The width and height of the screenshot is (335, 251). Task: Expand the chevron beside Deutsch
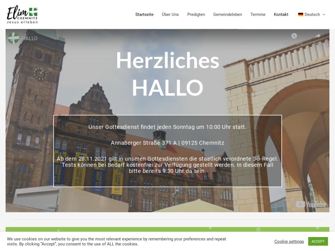324,14
